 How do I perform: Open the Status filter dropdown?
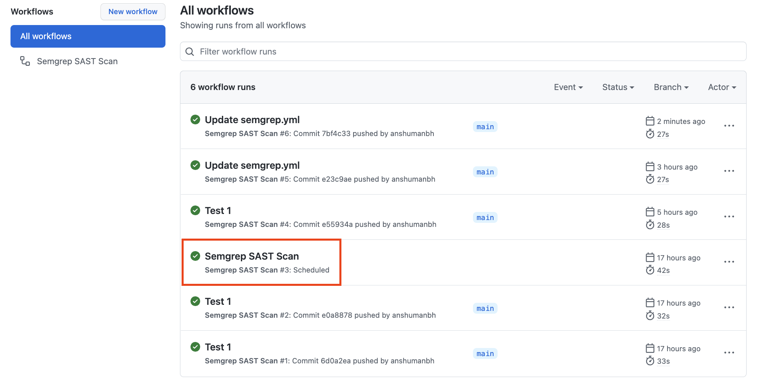[617, 87]
